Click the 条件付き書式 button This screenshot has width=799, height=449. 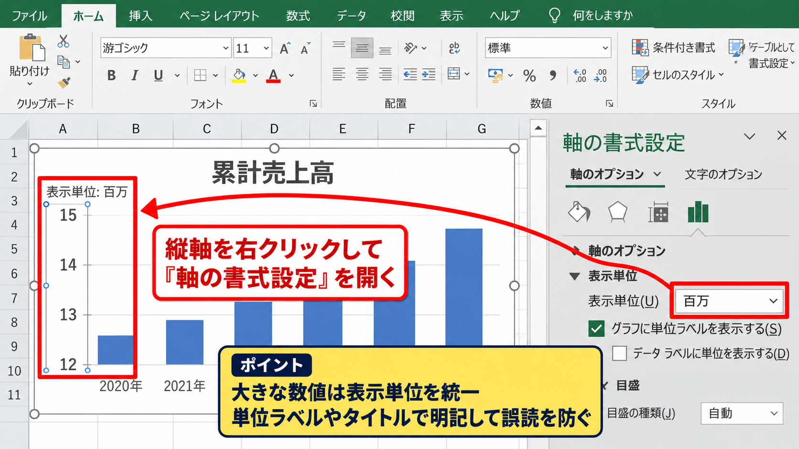(x=673, y=47)
